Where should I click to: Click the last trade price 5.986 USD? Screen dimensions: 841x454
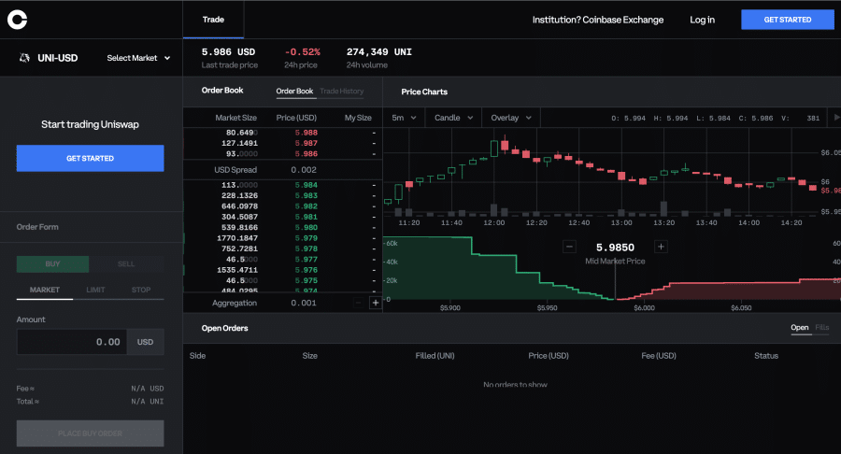(x=229, y=52)
